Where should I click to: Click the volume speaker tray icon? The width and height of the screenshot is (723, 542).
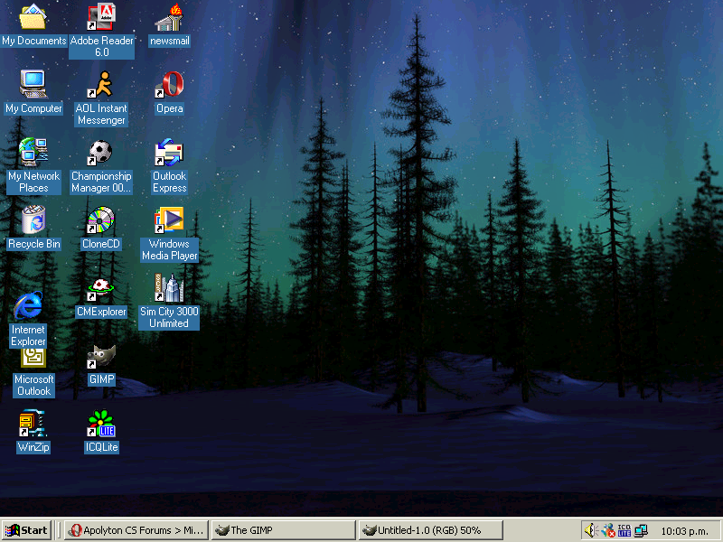pyautogui.click(x=592, y=530)
